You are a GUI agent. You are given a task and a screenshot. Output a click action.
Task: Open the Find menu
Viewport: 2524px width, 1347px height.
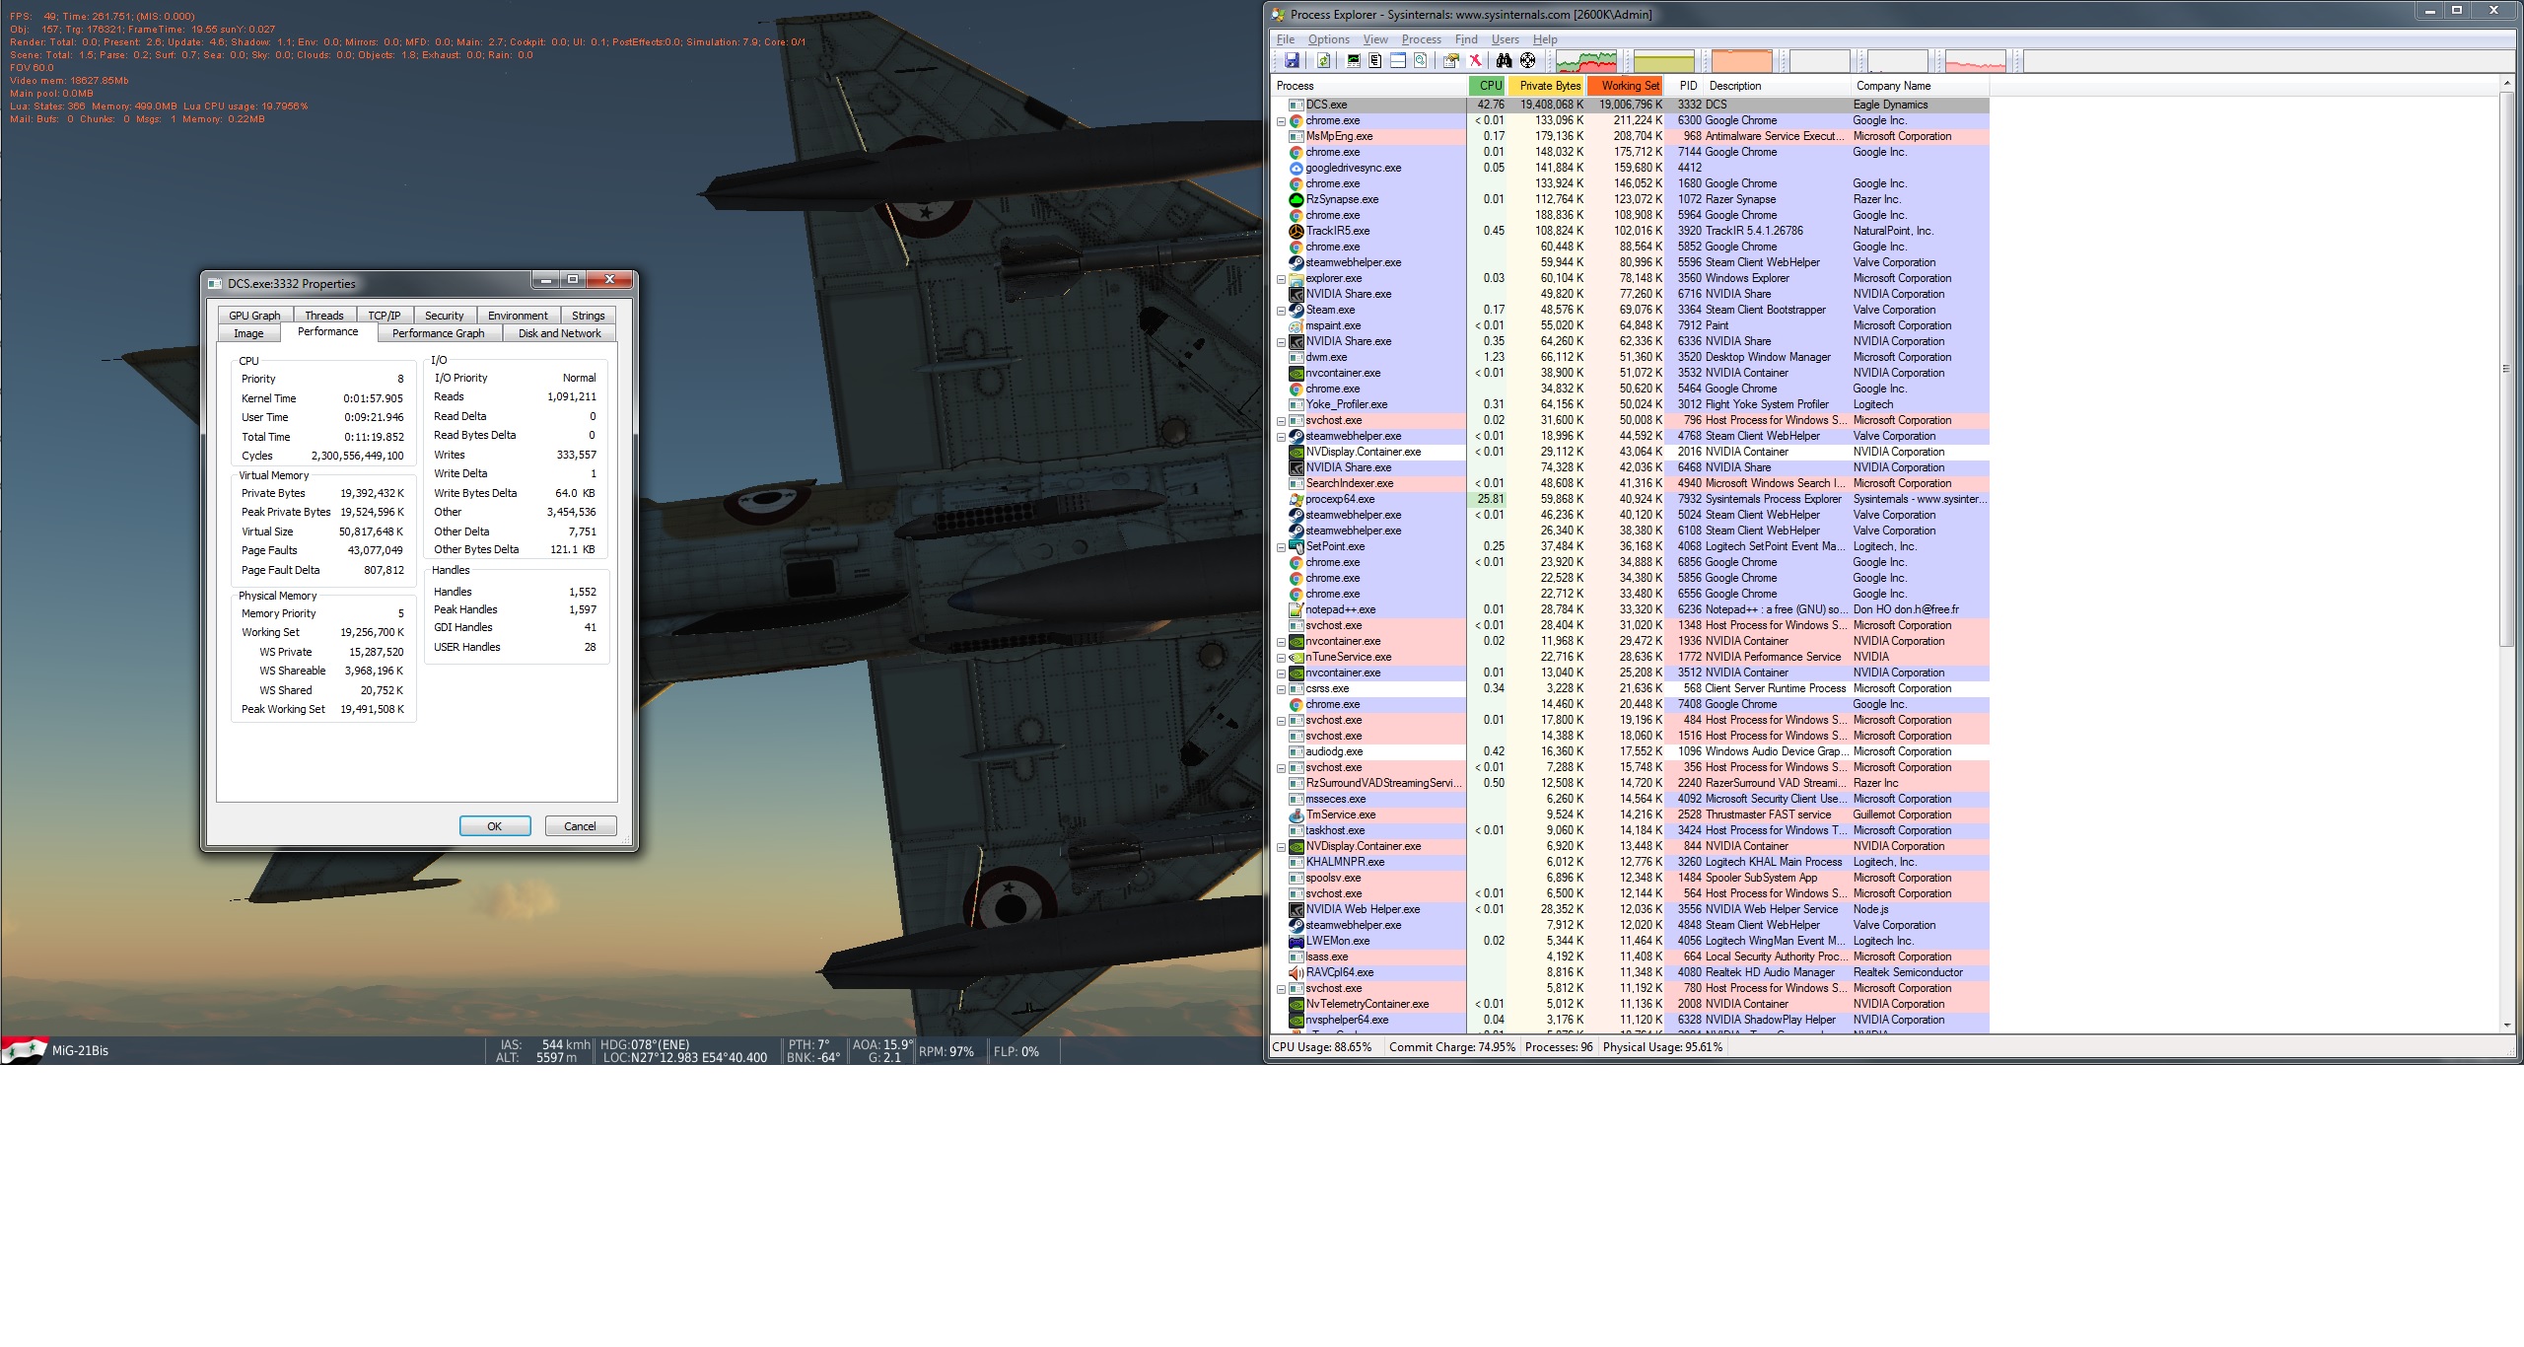point(1466,39)
